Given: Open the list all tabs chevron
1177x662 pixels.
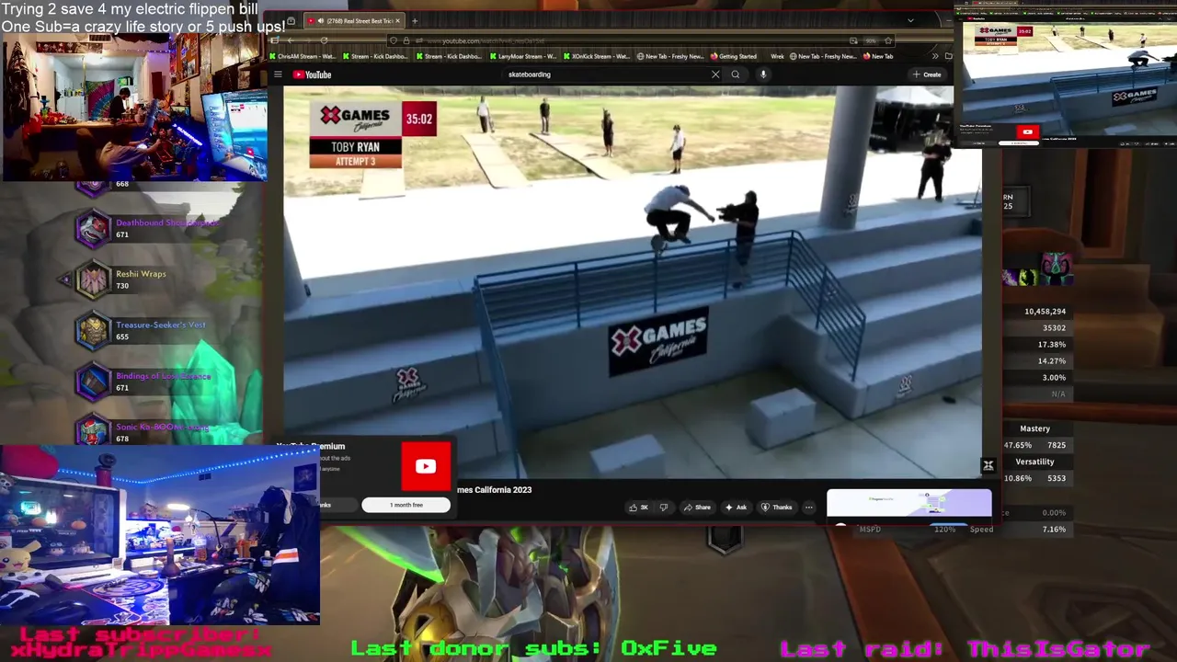Looking at the screenshot, I should click(x=910, y=20).
